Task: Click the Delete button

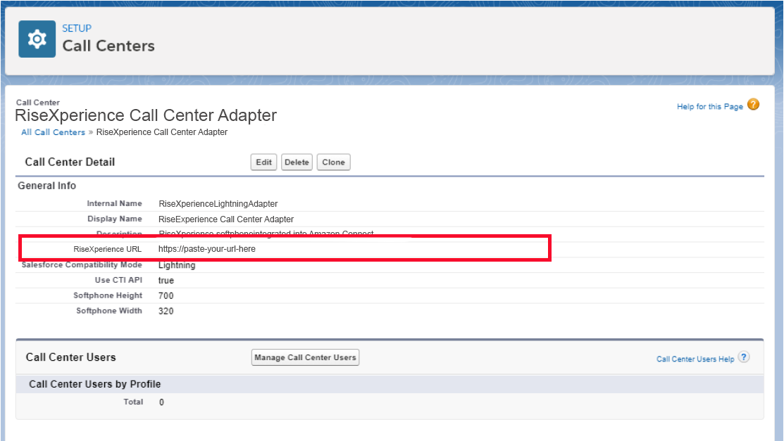Action: click(x=297, y=162)
